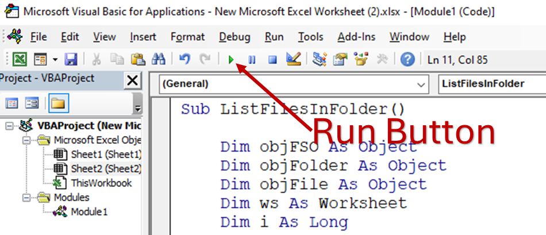Open the View menu
The width and height of the screenshot is (546, 235).
(x=105, y=37)
